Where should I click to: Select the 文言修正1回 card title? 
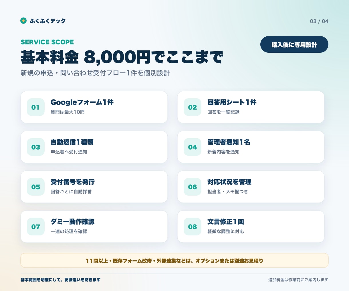tap(226, 222)
